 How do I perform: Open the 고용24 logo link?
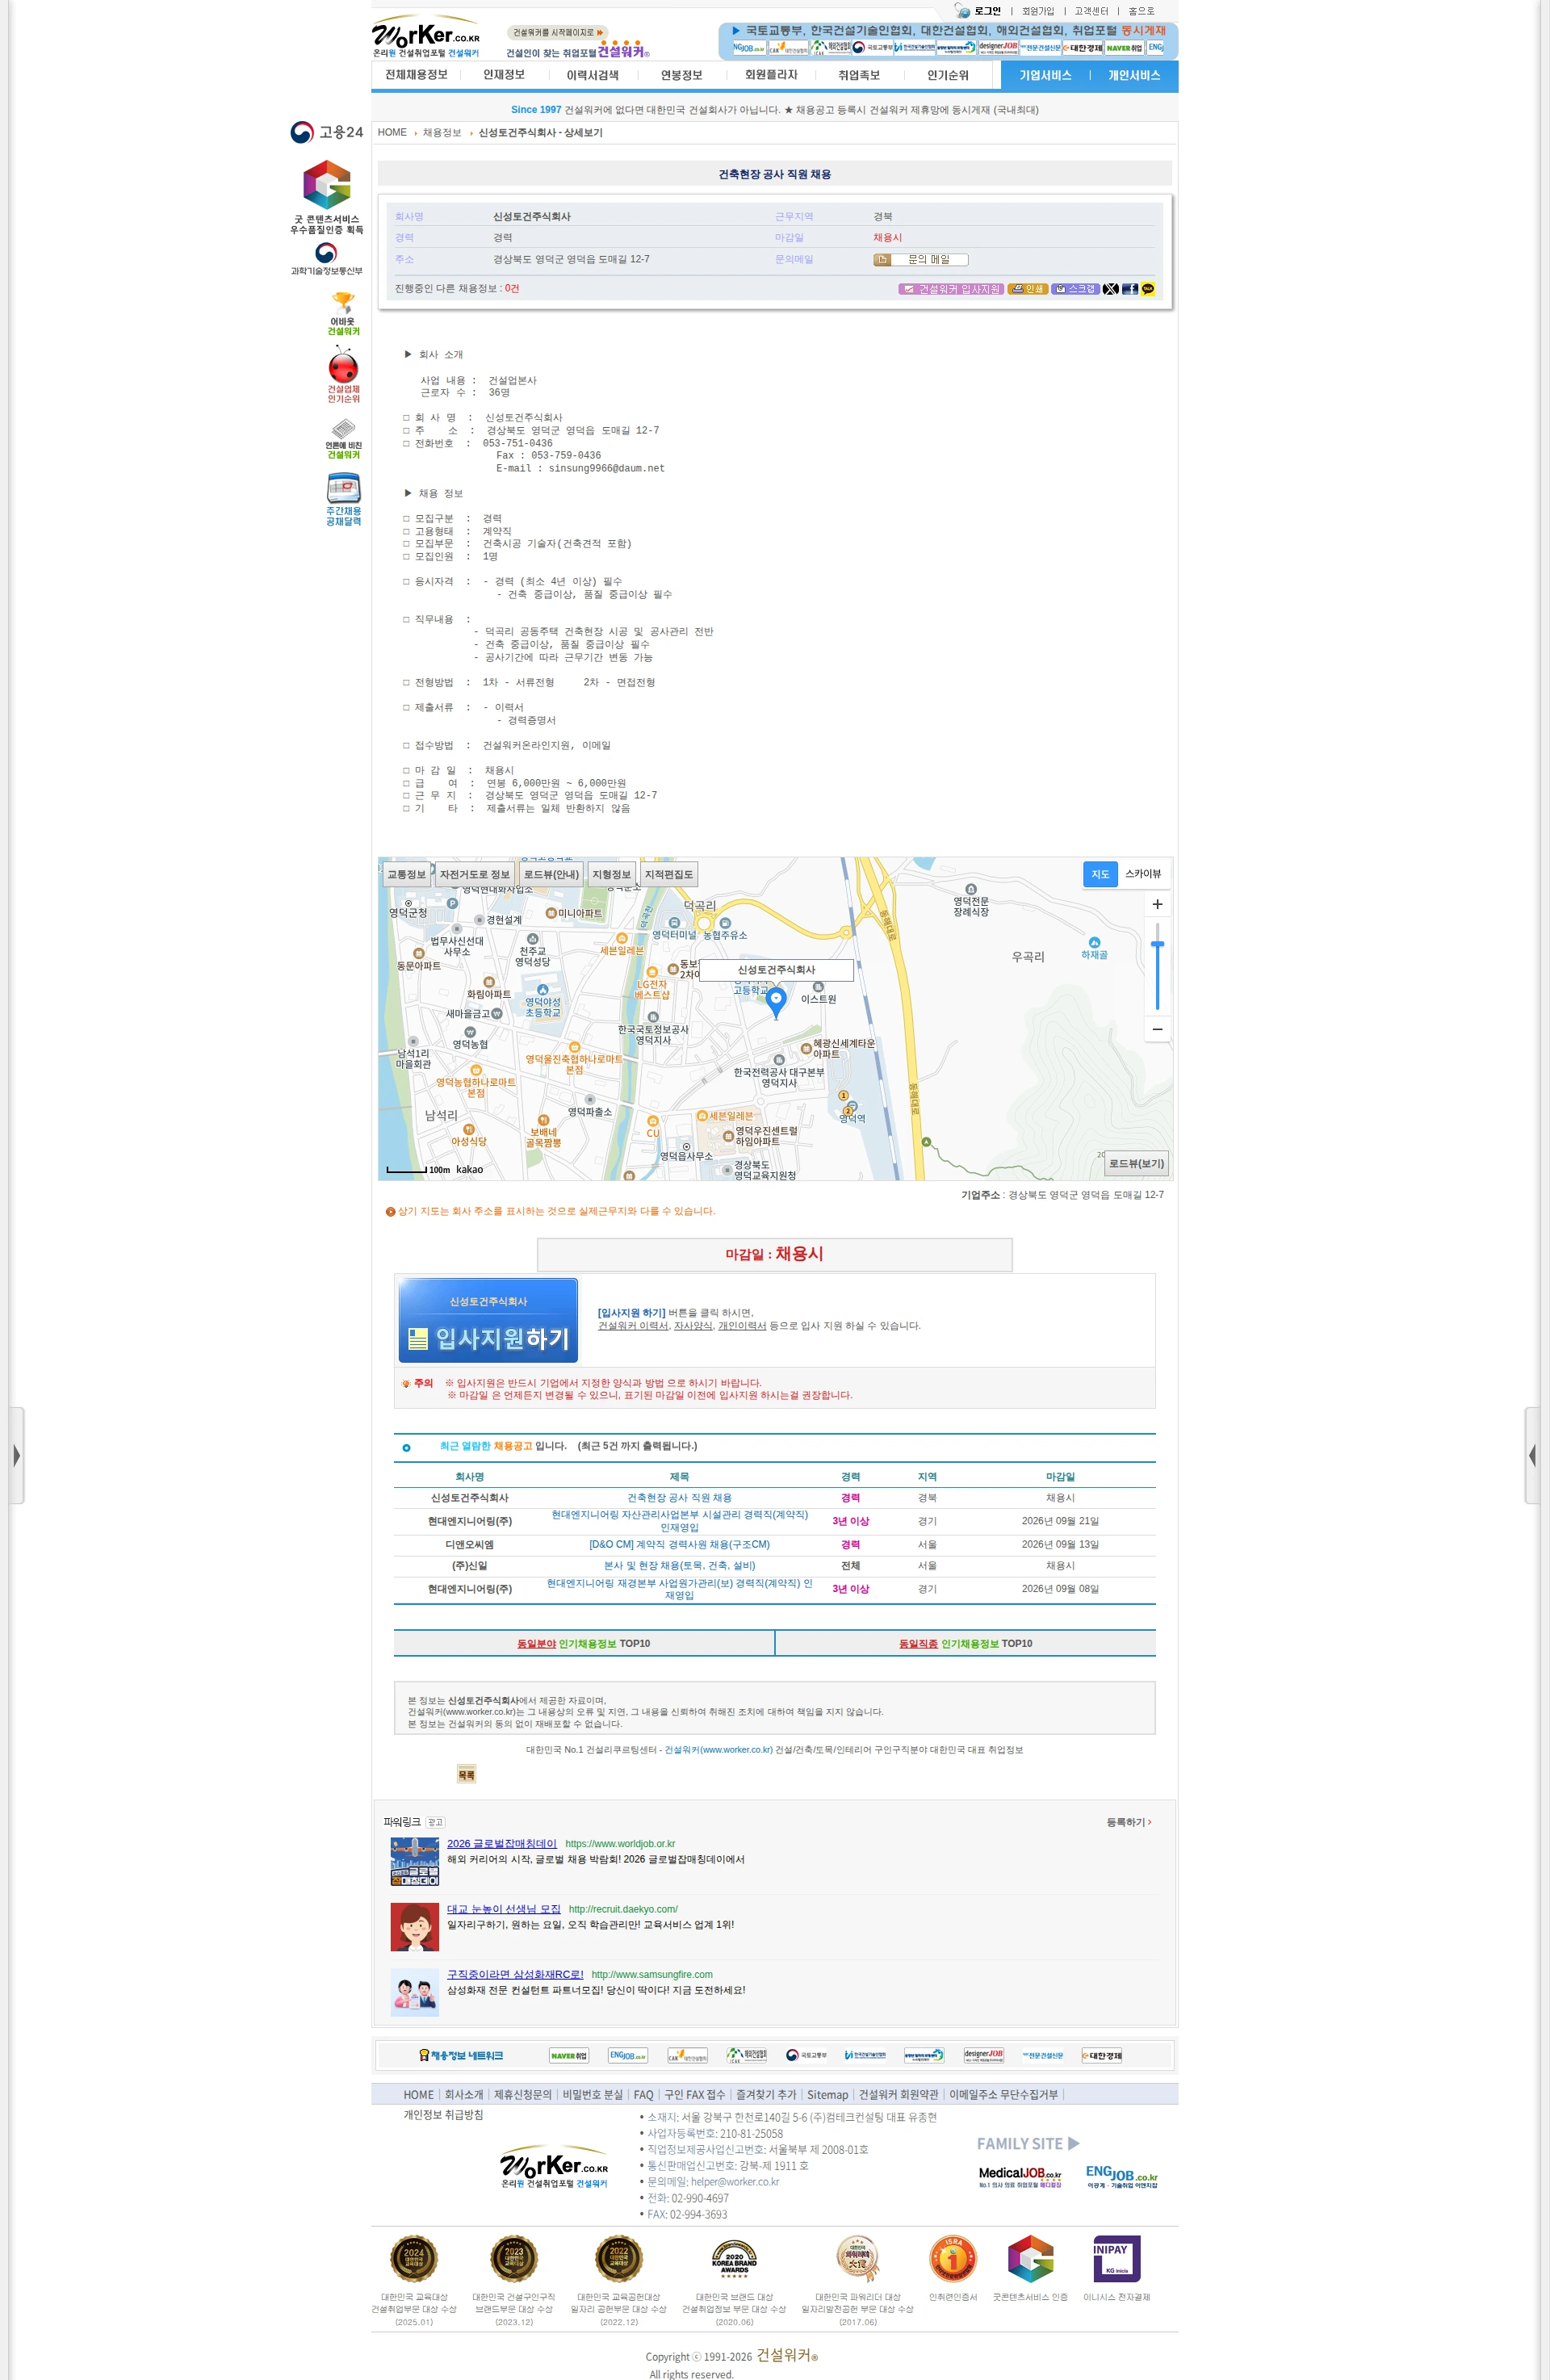[327, 132]
